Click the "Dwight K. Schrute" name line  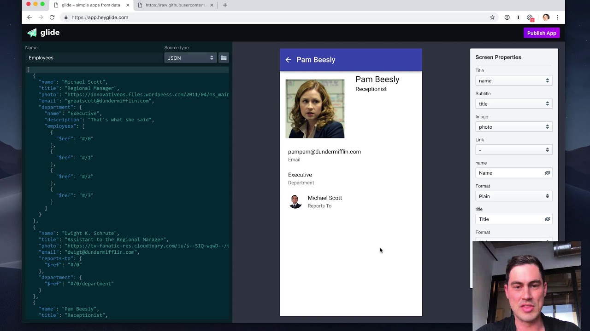coord(79,233)
